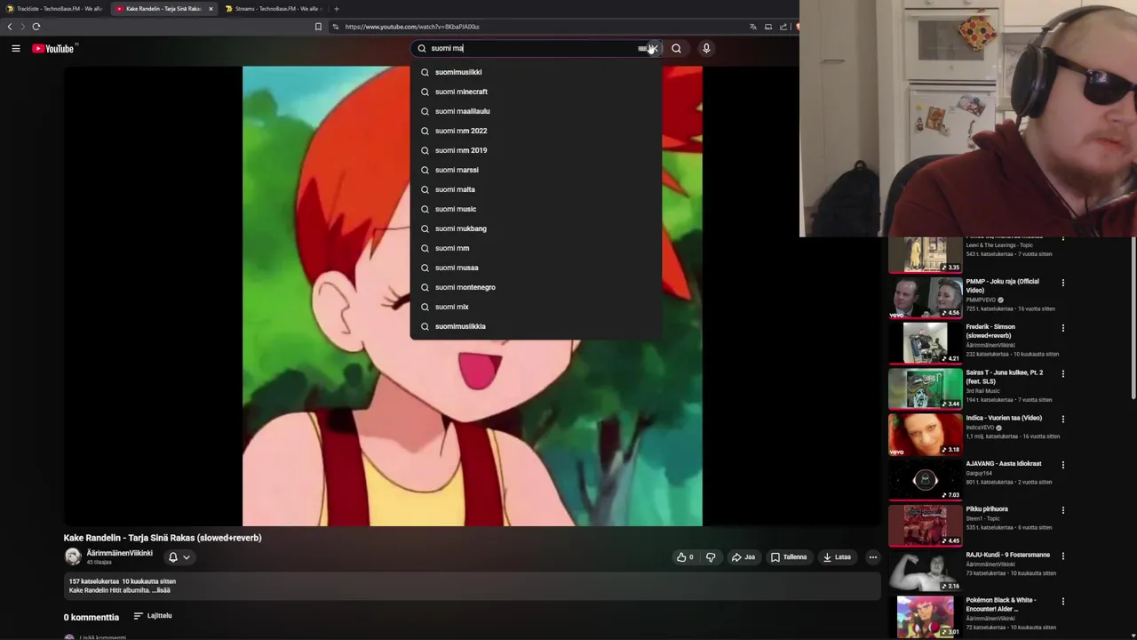The image size is (1137, 640).
Task: Open the Lajittelu sort comments dropdown
Action: click(x=153, y=616)
